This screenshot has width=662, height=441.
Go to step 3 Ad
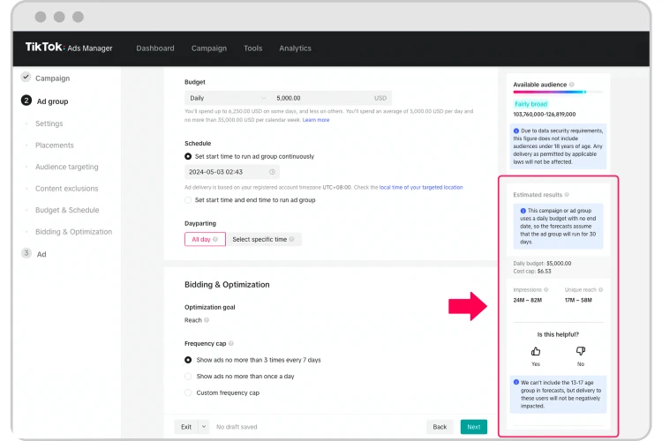click(x=41, y=254)
